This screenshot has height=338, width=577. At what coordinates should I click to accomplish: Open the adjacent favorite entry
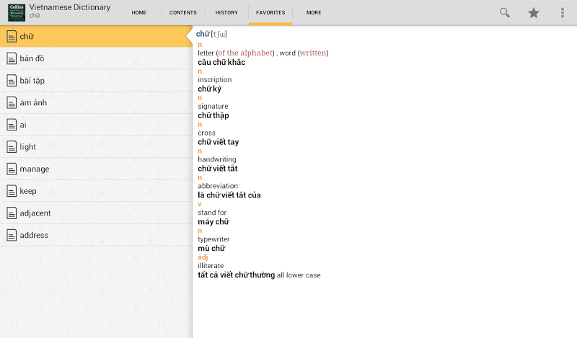(96, 213)
